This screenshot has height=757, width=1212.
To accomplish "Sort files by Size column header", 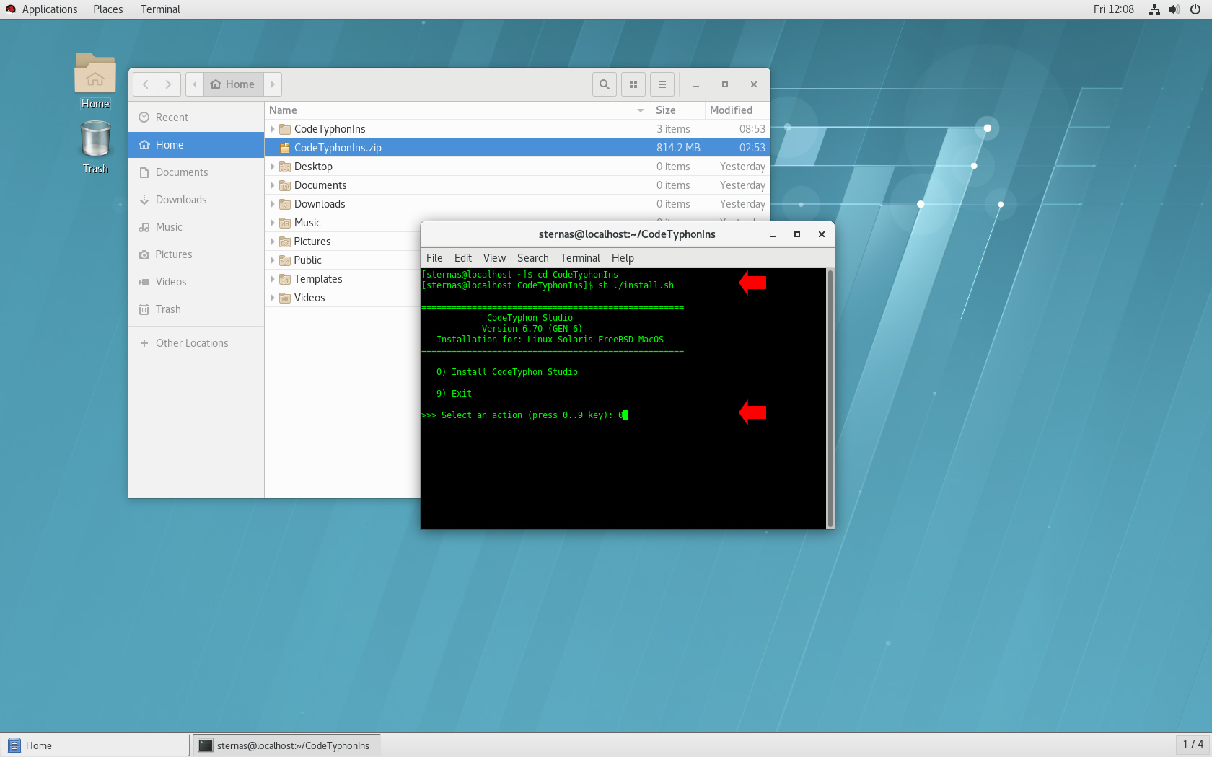I will pyautogui.click(x=677, y=110).
